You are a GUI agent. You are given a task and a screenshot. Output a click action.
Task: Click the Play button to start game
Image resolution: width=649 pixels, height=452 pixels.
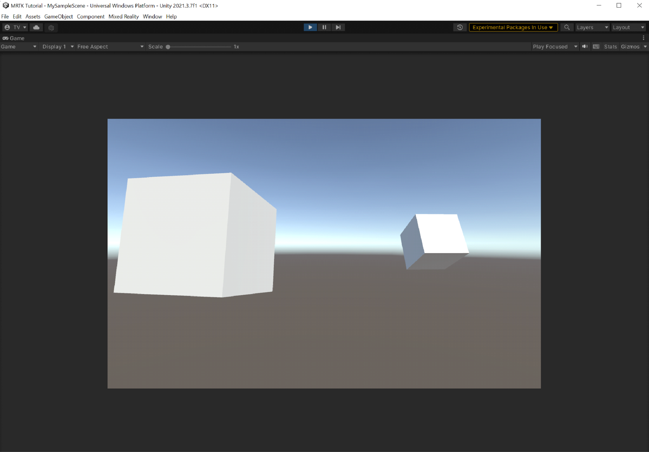click(x=310, y=27)
